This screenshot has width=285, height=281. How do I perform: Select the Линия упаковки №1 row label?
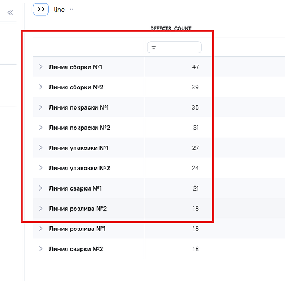(x=79, y=148)
